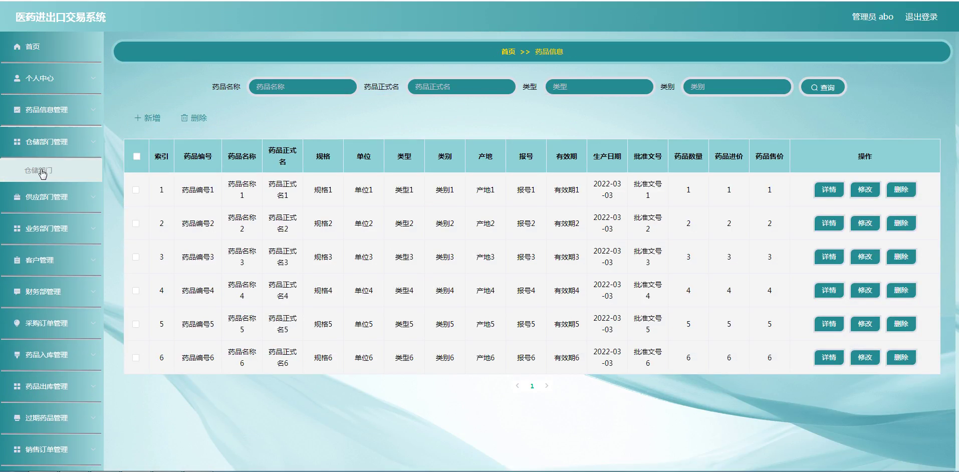Screen dimensions: 959x472
Task: Click 删除 button for 药品编号6
Action: tap(901, 358)
